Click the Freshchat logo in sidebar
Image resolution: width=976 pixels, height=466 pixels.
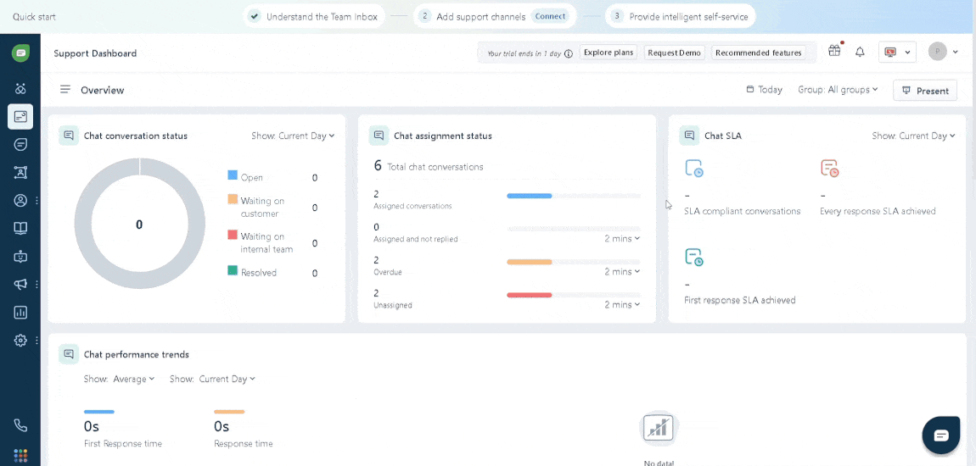[20, 53]
